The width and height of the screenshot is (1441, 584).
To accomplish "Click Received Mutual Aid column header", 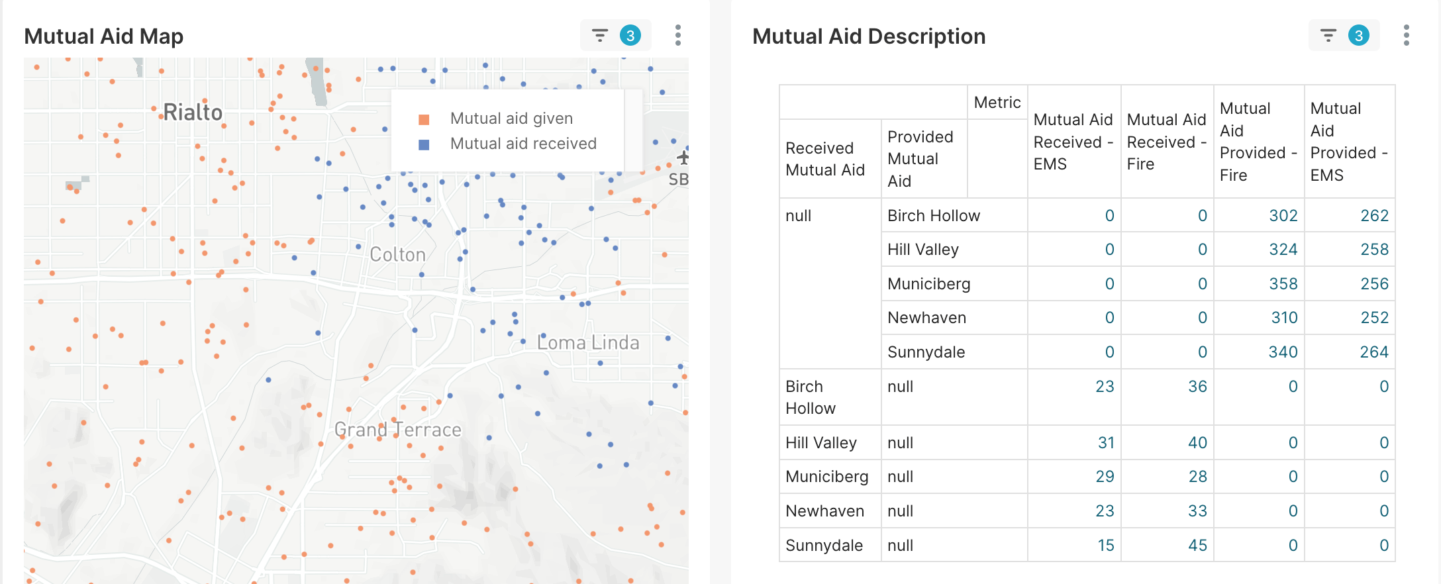I will point(824,159).
